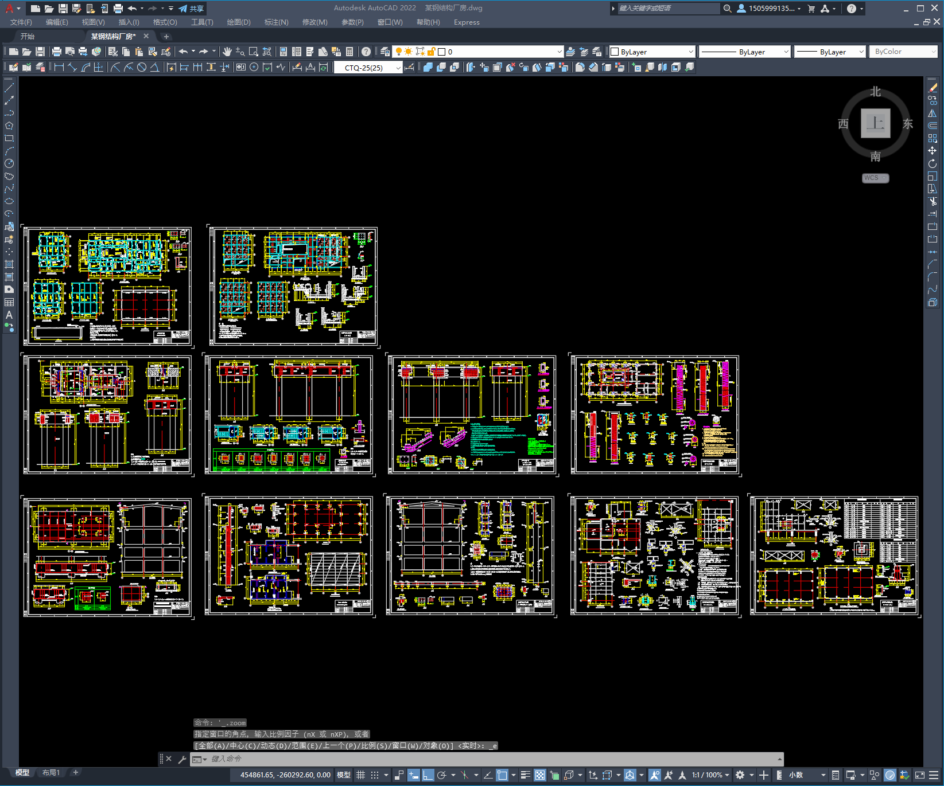Select the Diameter dimension tool

pyautogui.click(x=141, y=67)
